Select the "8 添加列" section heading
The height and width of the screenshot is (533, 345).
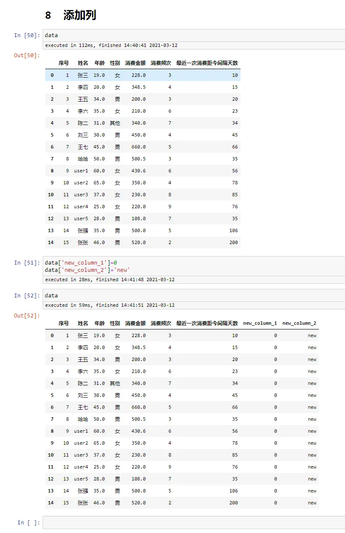(70, 15)
